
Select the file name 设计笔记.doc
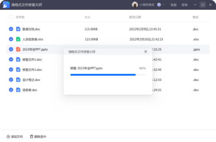coord(31,80)
